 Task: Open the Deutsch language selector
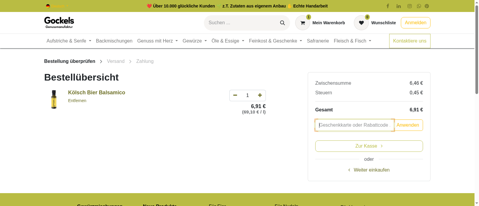(x=57, y=6)
